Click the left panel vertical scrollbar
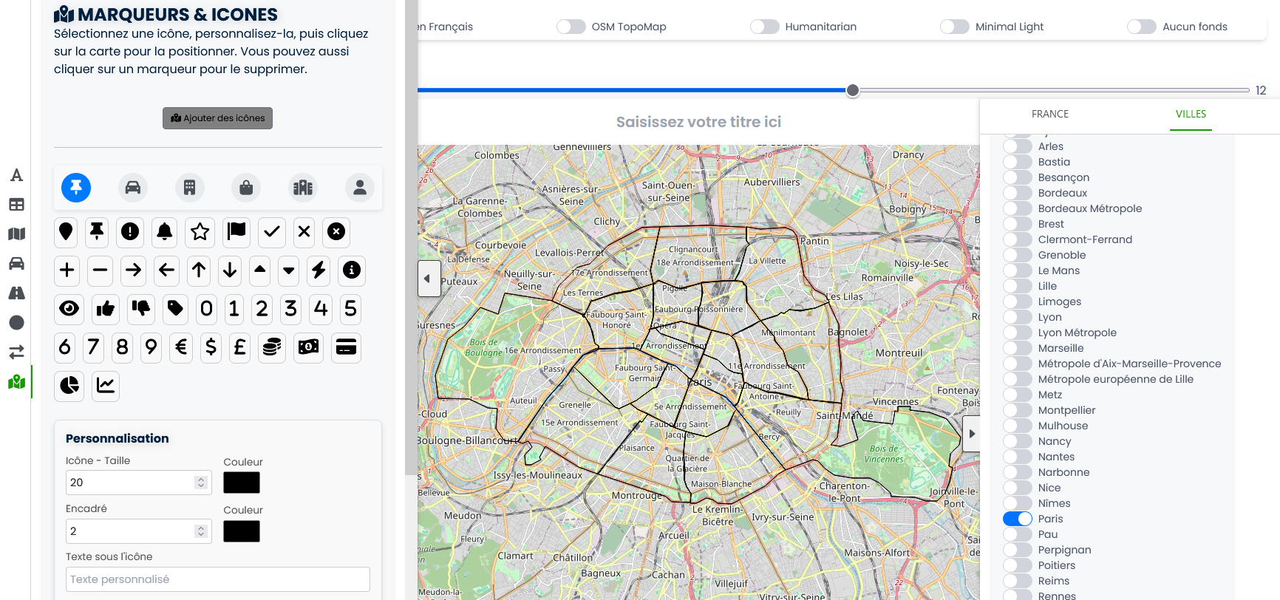The height and width of the screenshot is (600, 1280). coord(411,236)
